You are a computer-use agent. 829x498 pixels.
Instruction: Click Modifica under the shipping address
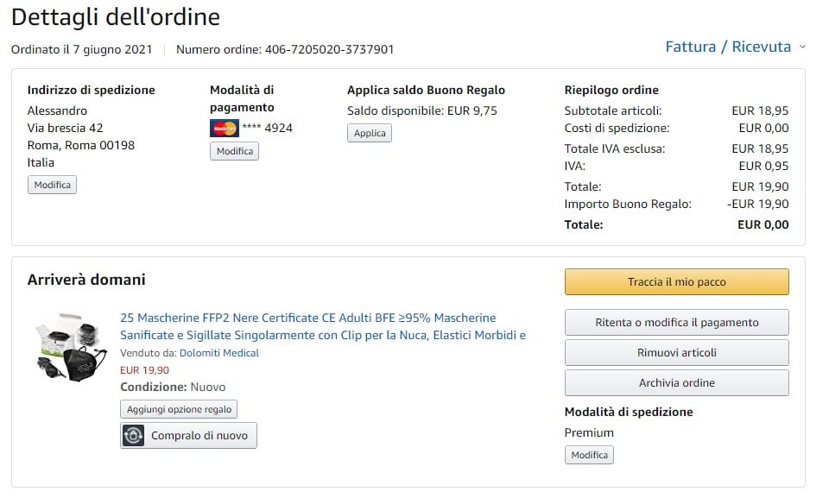tap(52, 185)
